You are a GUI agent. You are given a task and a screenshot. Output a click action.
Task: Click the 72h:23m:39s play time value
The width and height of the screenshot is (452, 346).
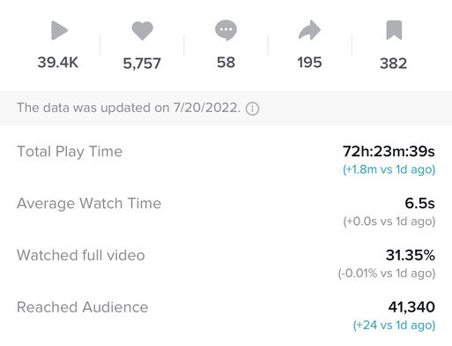[x=389, y=152]
